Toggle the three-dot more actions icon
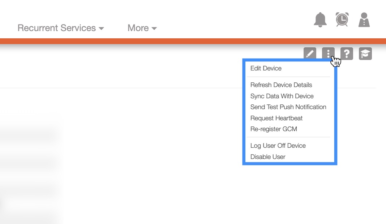The width and height of the screenshot is (386, 224). click(328, 54)
